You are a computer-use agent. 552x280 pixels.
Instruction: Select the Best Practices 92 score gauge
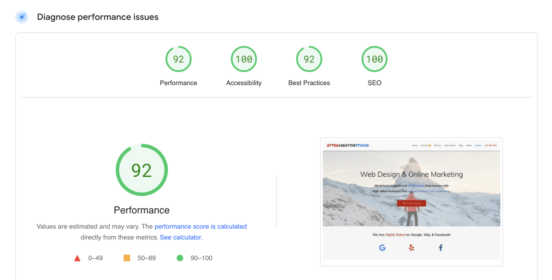click(309, 59)
